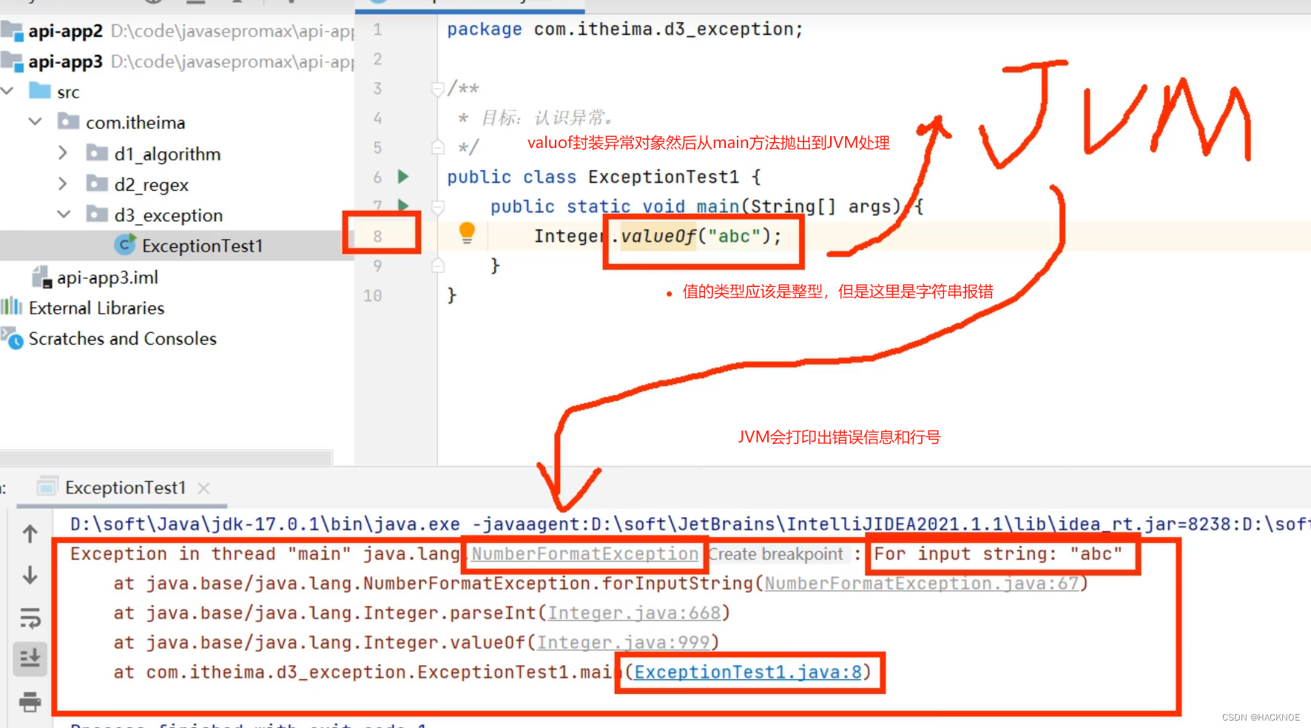Open ExceptionTest1.java:8 link
The height and width of the screenshot is (728, 1311).
(748, 672)
